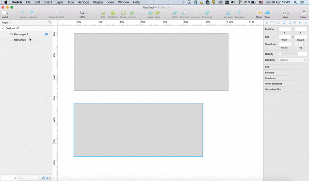Click the Mask tool icon

coord(150,13)
